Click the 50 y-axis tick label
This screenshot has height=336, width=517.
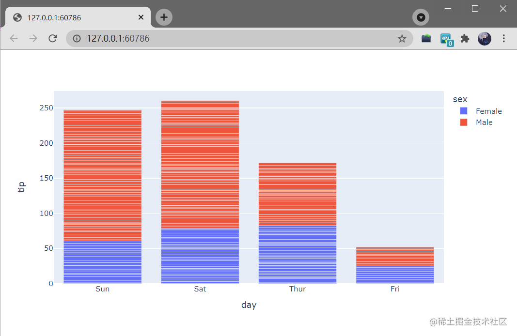pos(48,248)
